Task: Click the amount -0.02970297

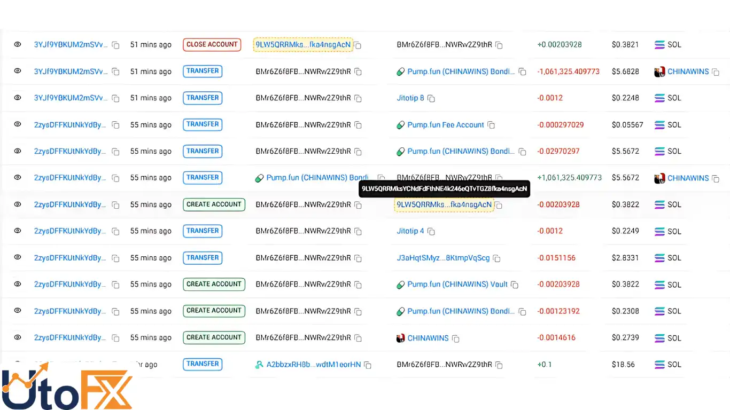Action: [558, 151]
